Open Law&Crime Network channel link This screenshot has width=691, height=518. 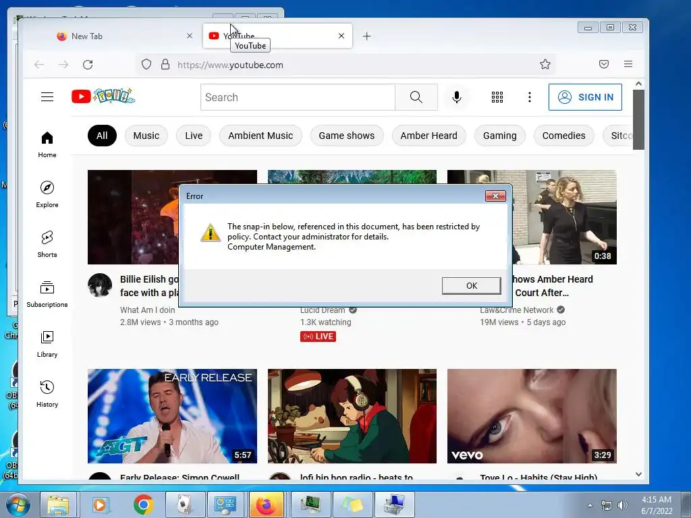pos(516,310)
